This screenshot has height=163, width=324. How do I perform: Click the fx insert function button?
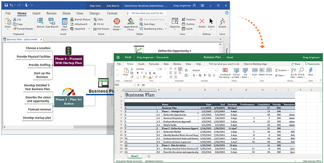(x=138, y=85)
